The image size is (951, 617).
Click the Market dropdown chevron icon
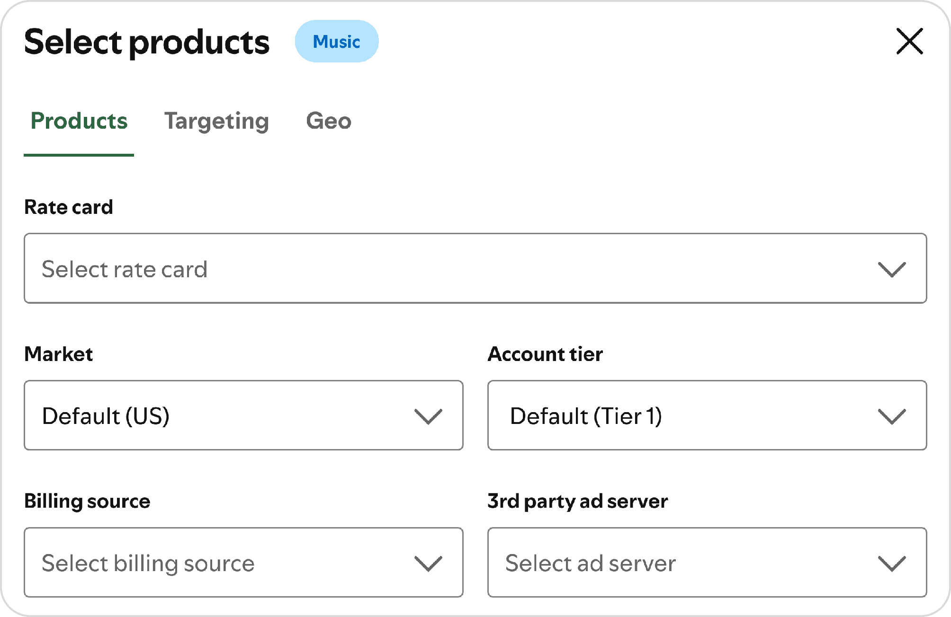pyautogui.click(x=428, y=416)
